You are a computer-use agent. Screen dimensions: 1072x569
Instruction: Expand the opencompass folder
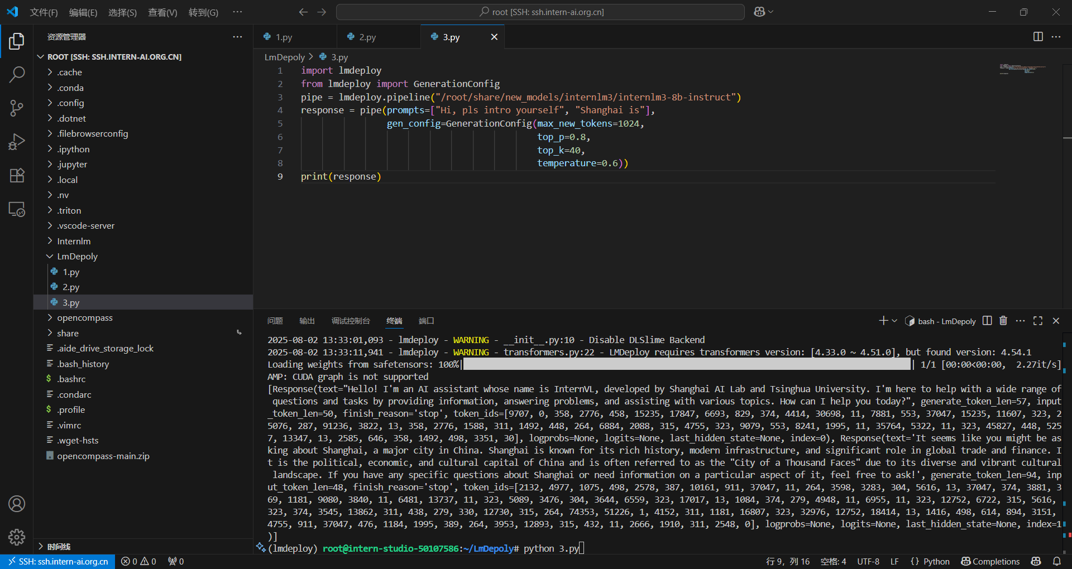pos(50,318)
